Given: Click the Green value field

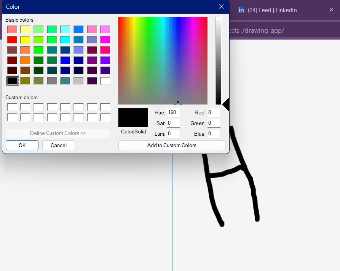Looking at the screenshot, I should (x=214, y=123).
